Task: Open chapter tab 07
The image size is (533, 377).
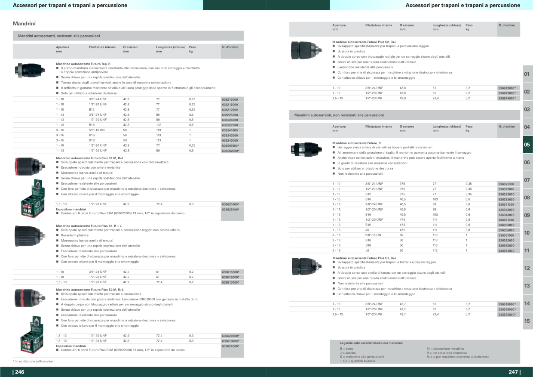Action: click(527, 180)
